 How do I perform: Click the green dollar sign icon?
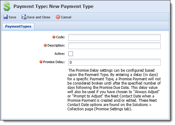tap(7, 6)
